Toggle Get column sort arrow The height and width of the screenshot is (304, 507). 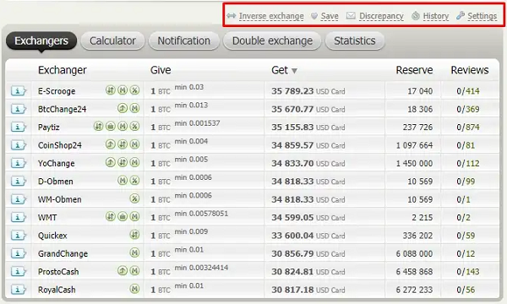[294, 71]
